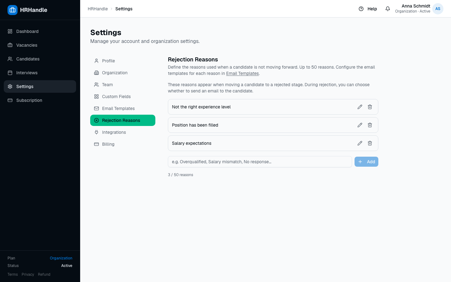Image resolution: width=451 pixels, height=282 pixels.
Task: Click the Integrations plug icon
Action: pos(96,132)
